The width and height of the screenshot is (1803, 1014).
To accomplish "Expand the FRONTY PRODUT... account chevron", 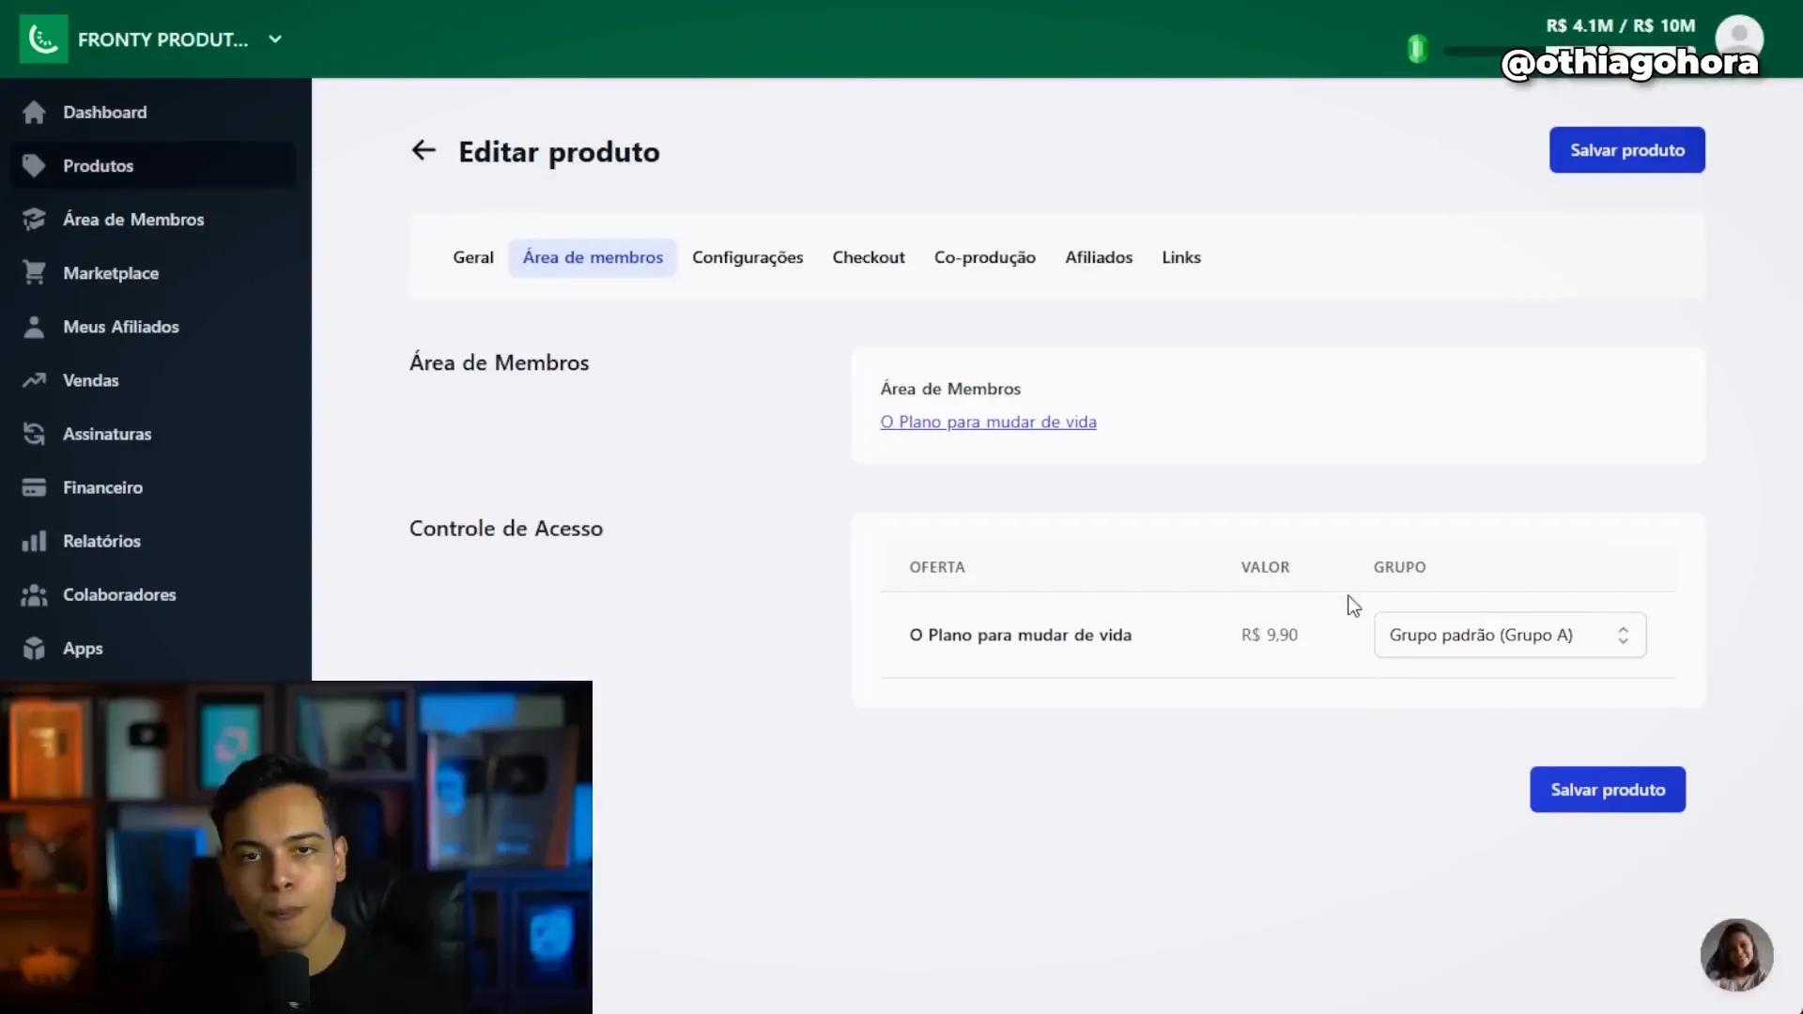I will pos(275,39).
